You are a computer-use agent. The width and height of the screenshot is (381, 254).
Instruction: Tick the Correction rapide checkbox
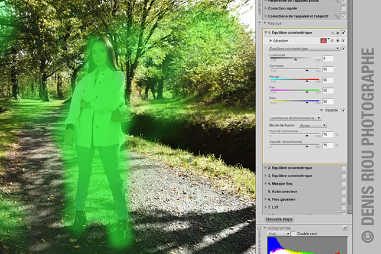[x=344, y=8]
